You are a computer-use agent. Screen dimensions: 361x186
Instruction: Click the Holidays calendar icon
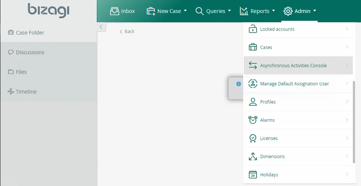(253, 174)
